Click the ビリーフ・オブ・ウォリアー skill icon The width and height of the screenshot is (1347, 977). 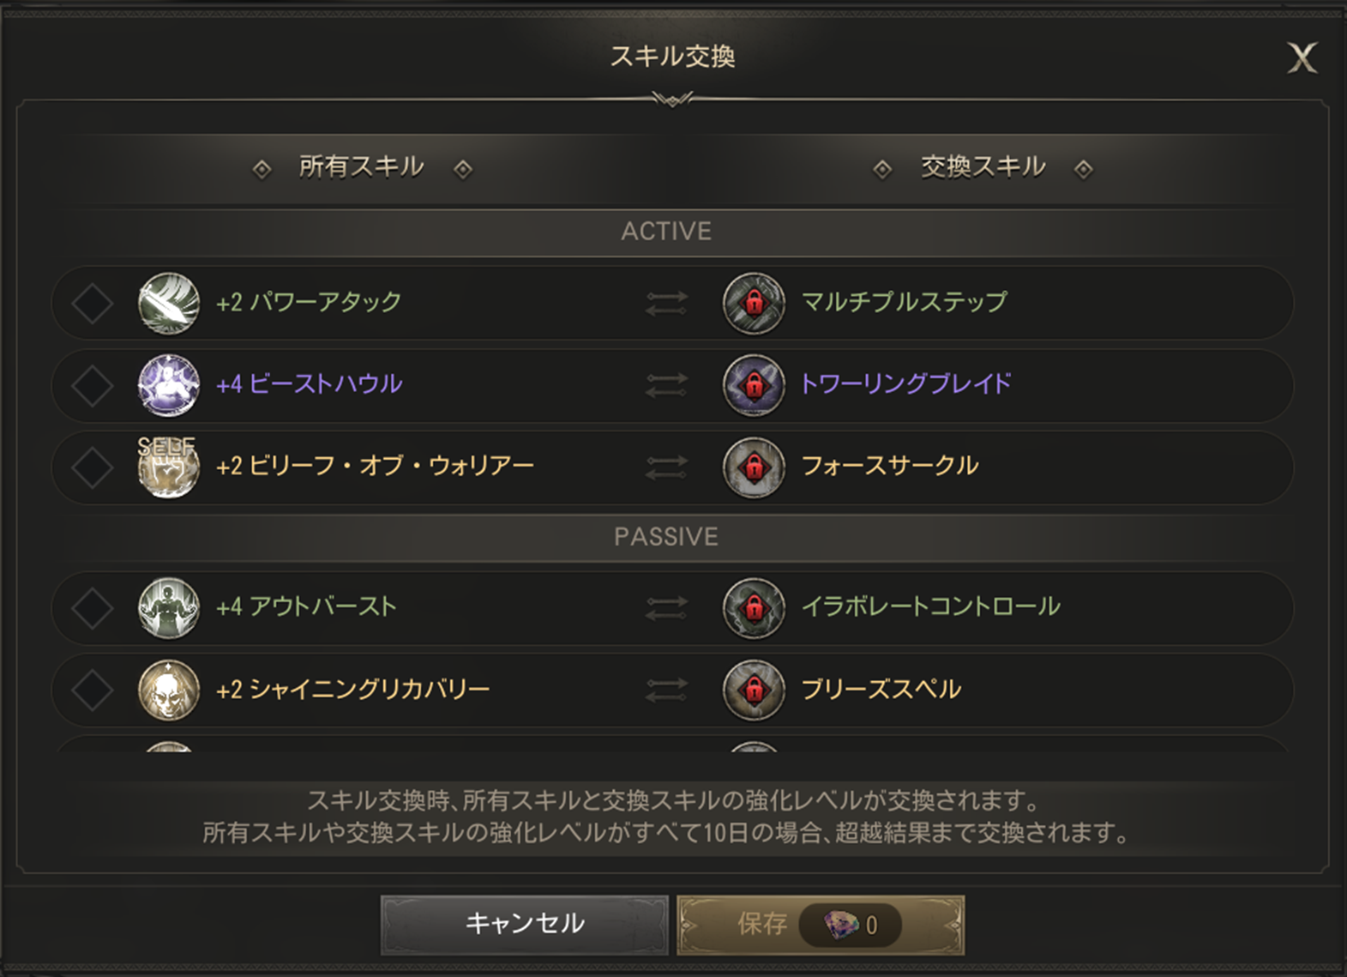pos(169,467)
